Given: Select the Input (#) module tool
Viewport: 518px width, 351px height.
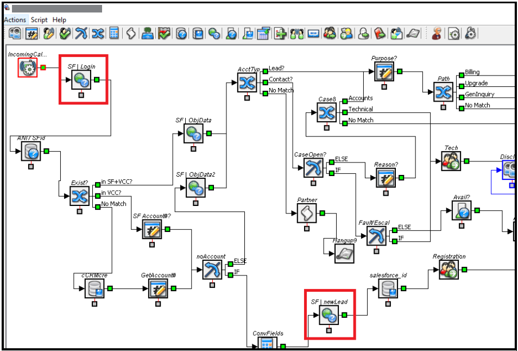Looking at the screenshot, I should tap(31, 33).
